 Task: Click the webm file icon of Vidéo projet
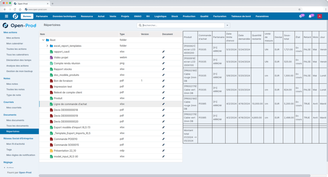point(51,57)
